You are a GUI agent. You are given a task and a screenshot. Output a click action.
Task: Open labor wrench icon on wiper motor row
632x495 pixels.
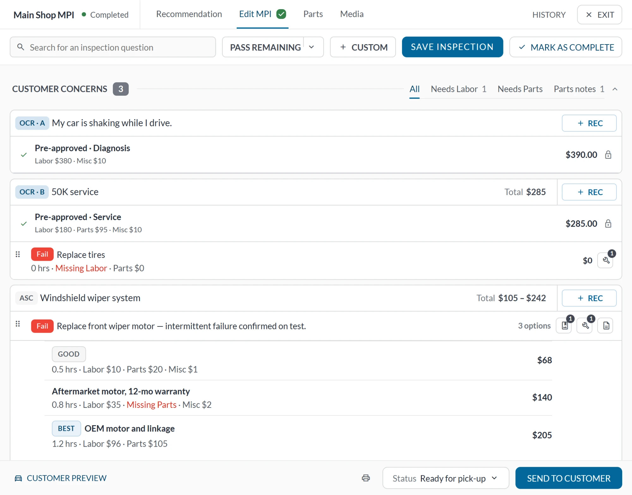coord(585,325)
